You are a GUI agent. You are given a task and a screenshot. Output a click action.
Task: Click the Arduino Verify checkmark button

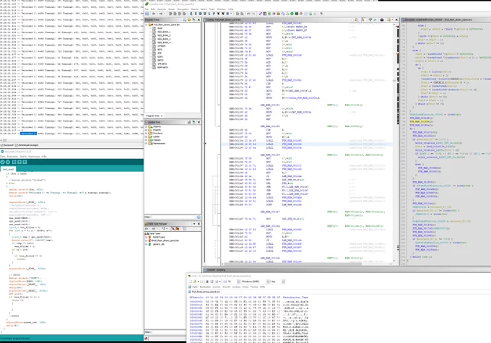[x=2, y=162]
